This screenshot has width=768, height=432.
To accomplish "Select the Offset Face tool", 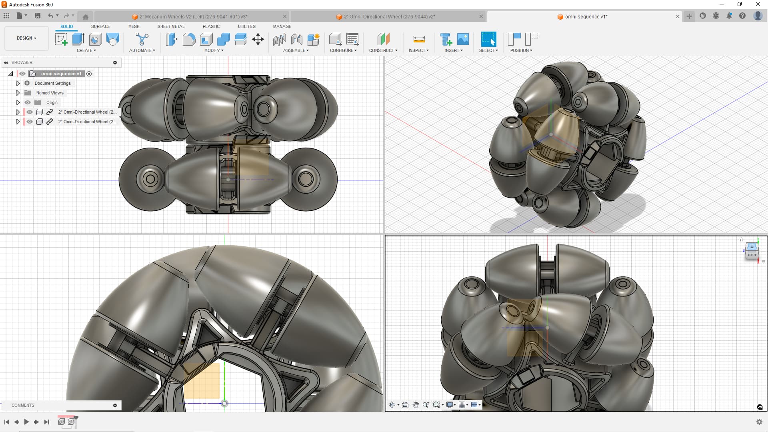I will click(x=241, y=39).
